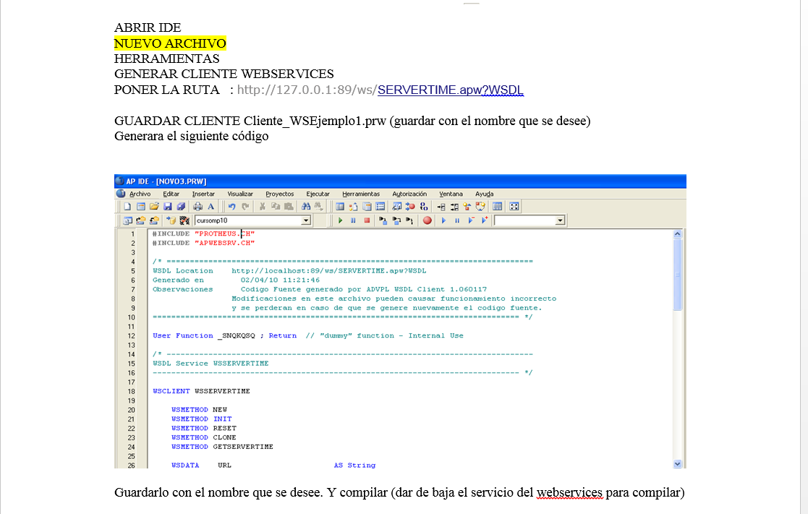
Task: Click the underlined word 'webservices' in last sentence
Action: pos(569,493)
